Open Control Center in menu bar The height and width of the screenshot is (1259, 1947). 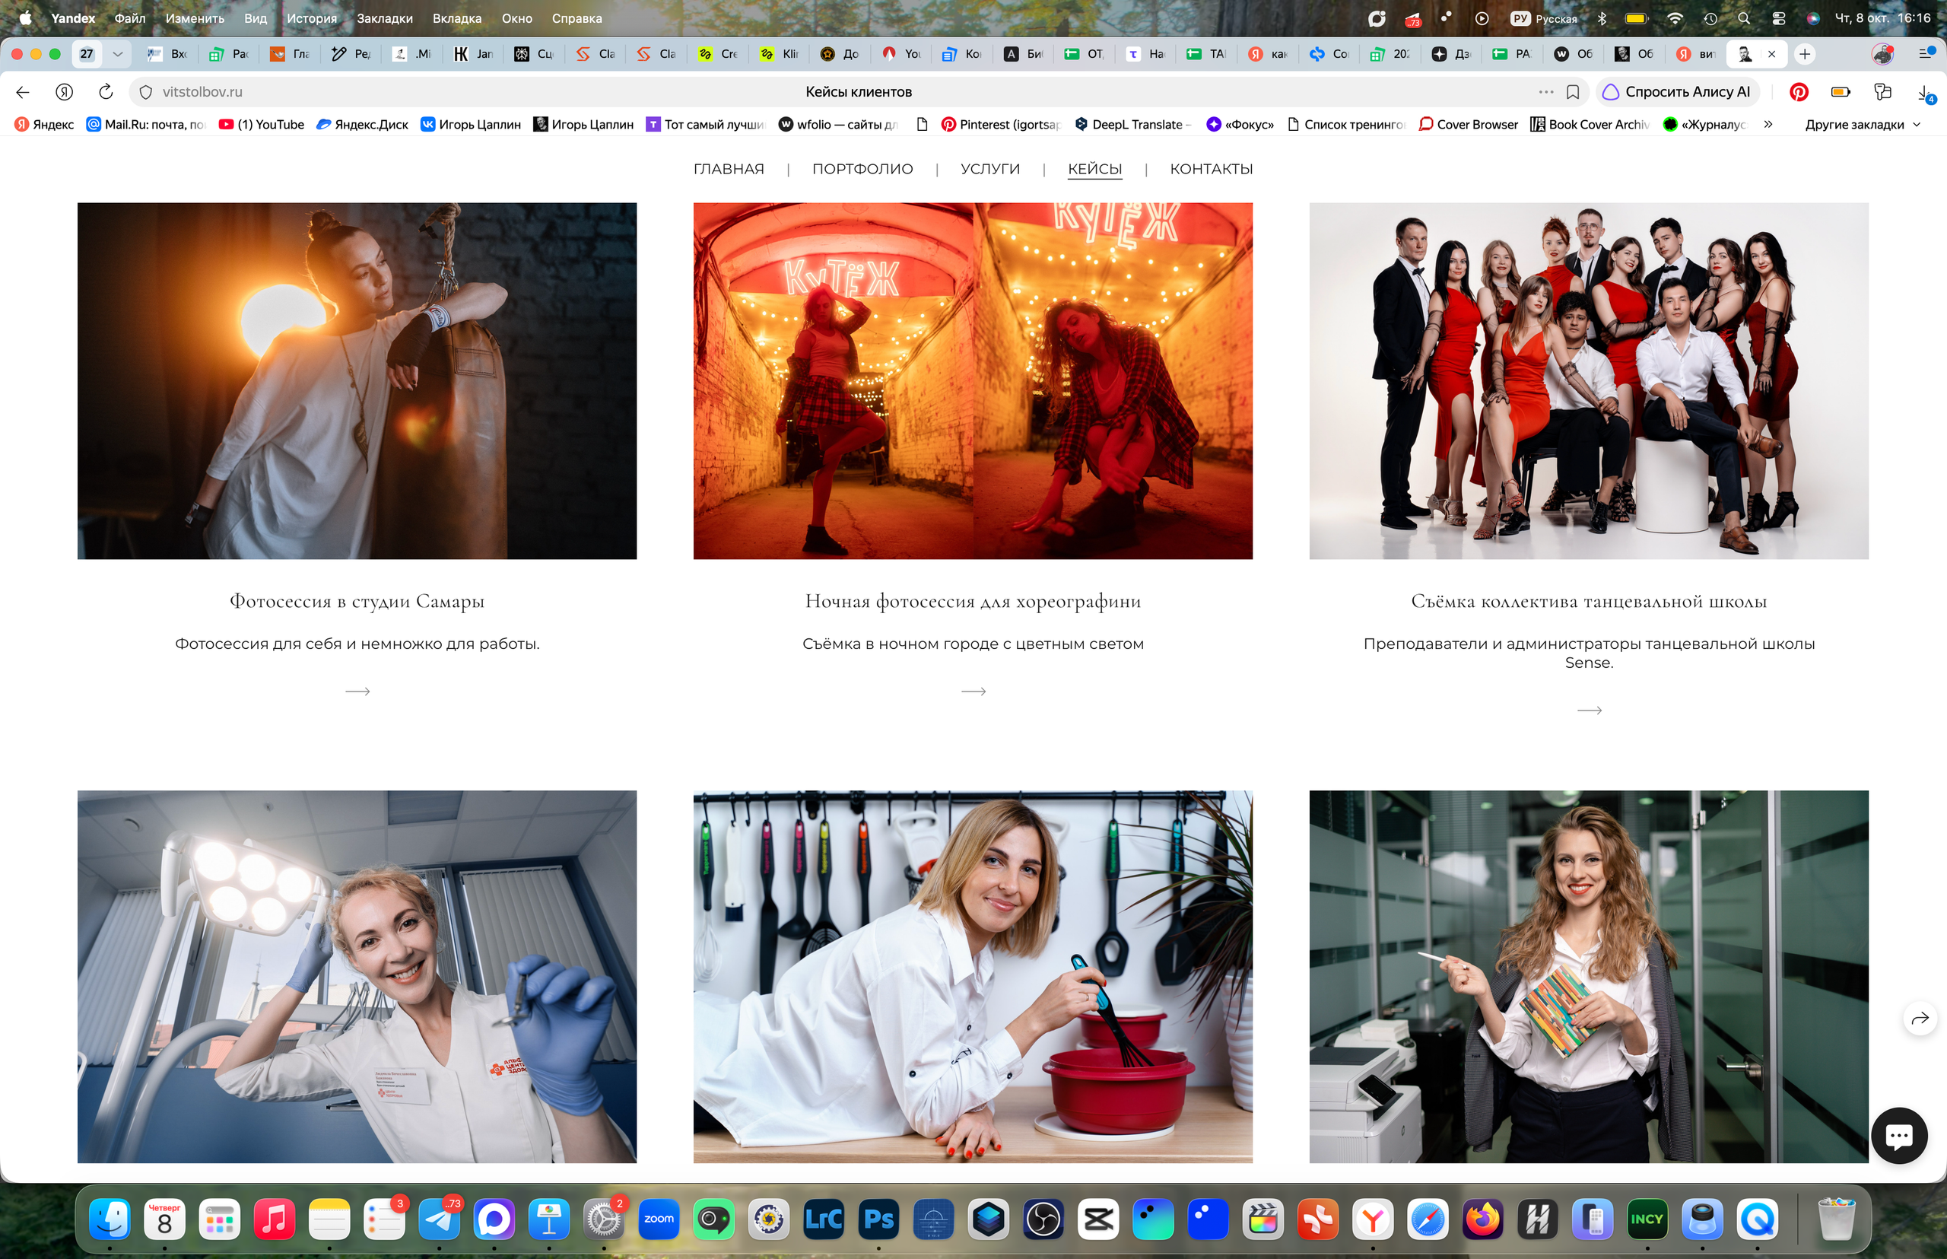click(1778, 18)
